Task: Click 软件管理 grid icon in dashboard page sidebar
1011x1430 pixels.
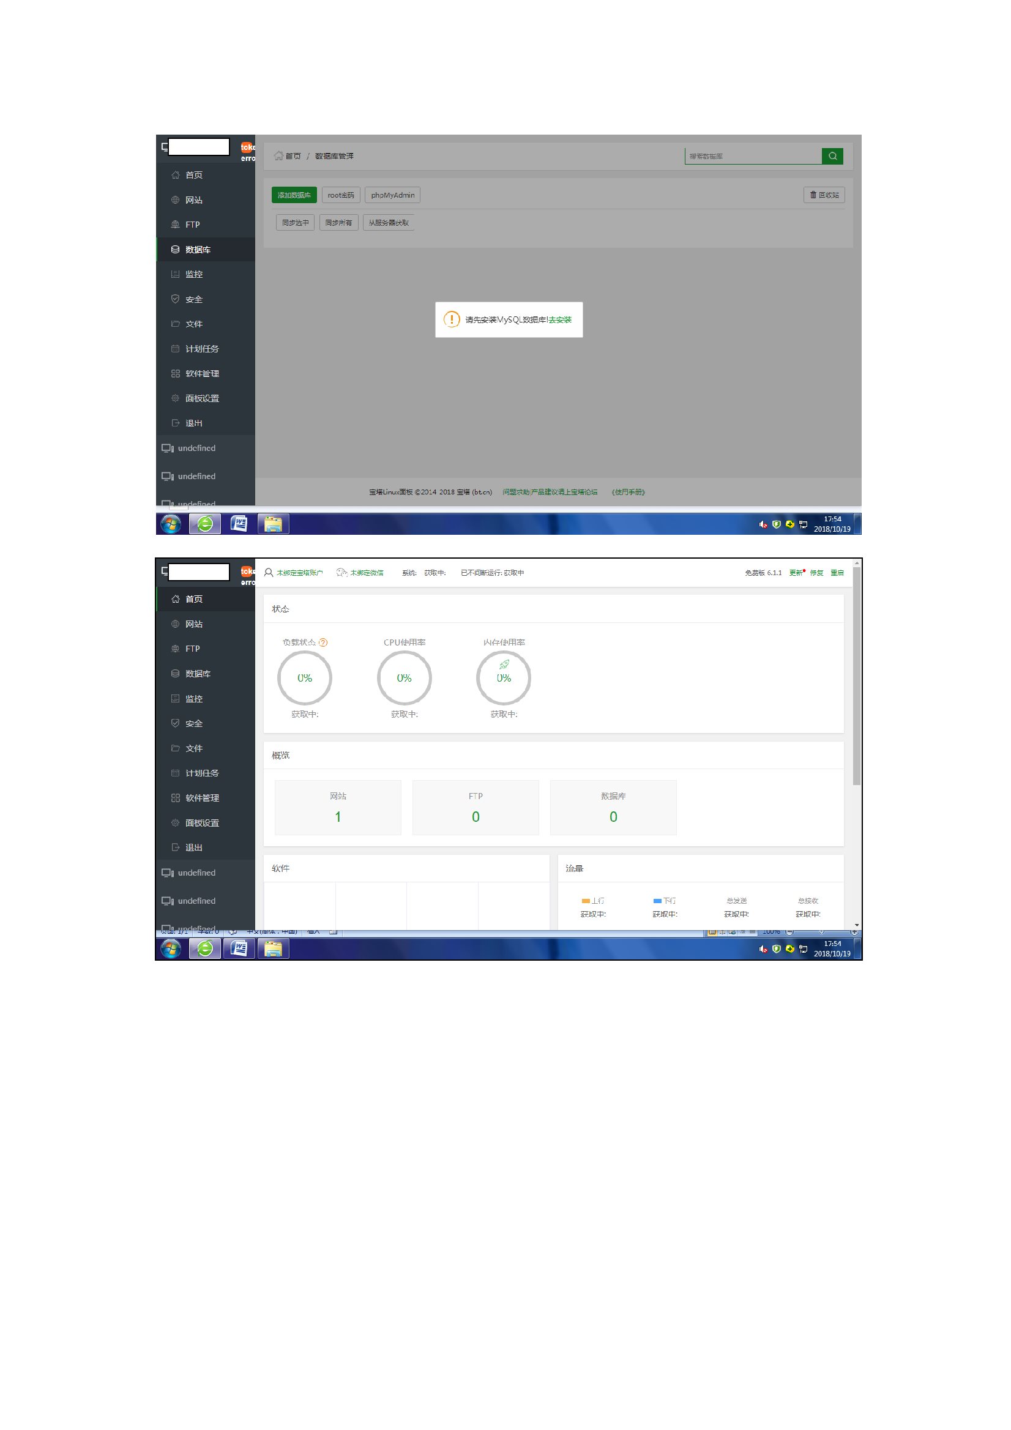Action: click(x=175, y=798)
